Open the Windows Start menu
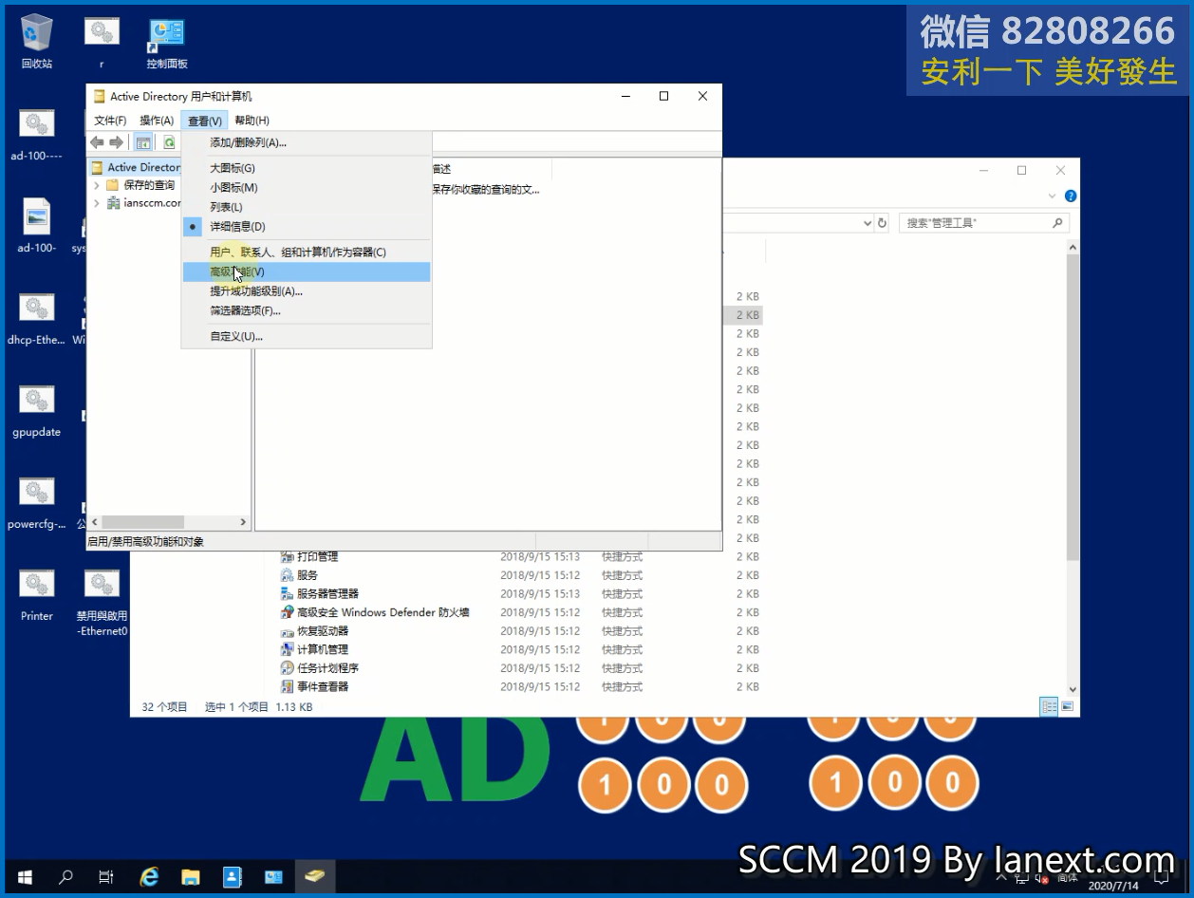Viewport: 1194px width, 898px height. [x=25, y=877]
